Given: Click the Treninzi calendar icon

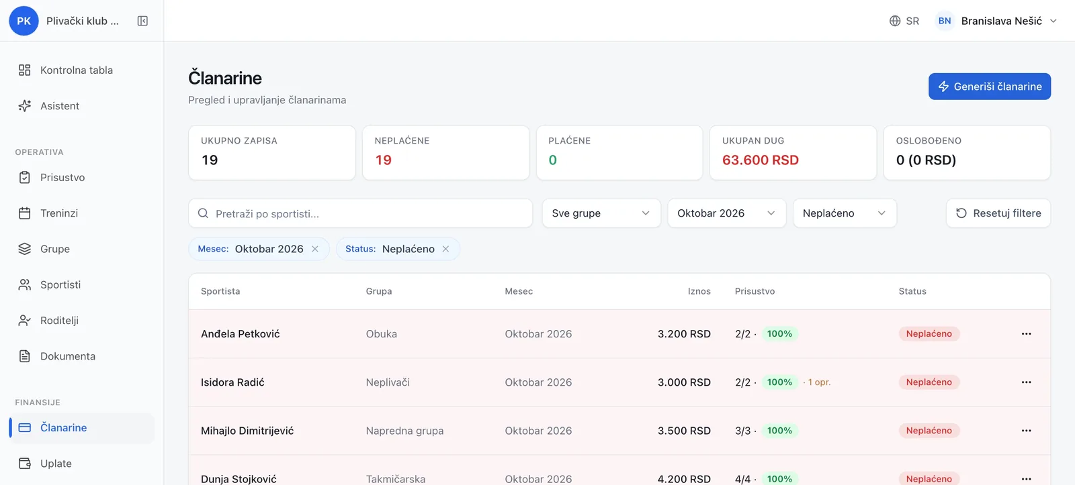Looking at the screenshot, I should (x=25, y=213).
